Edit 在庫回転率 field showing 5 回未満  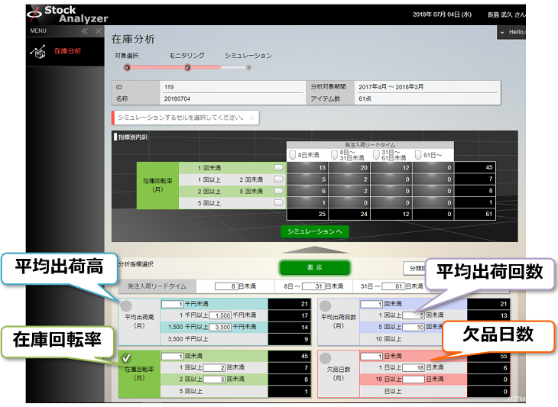click(x=214, y=380)
